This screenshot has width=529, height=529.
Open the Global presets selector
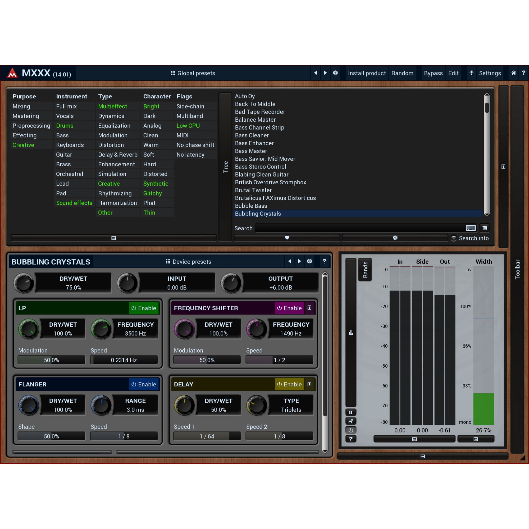point(193,73)
